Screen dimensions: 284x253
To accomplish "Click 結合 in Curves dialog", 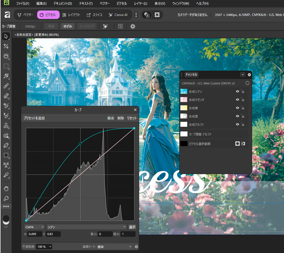I will [111, 118].
